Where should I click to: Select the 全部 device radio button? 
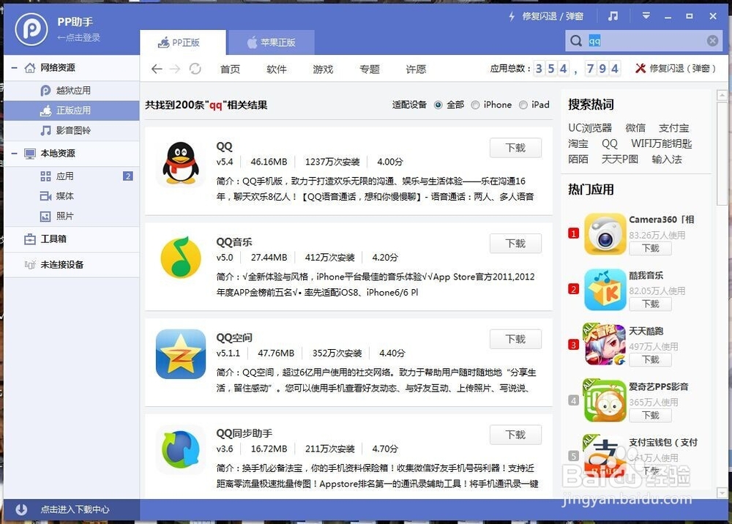coord(438,105)
